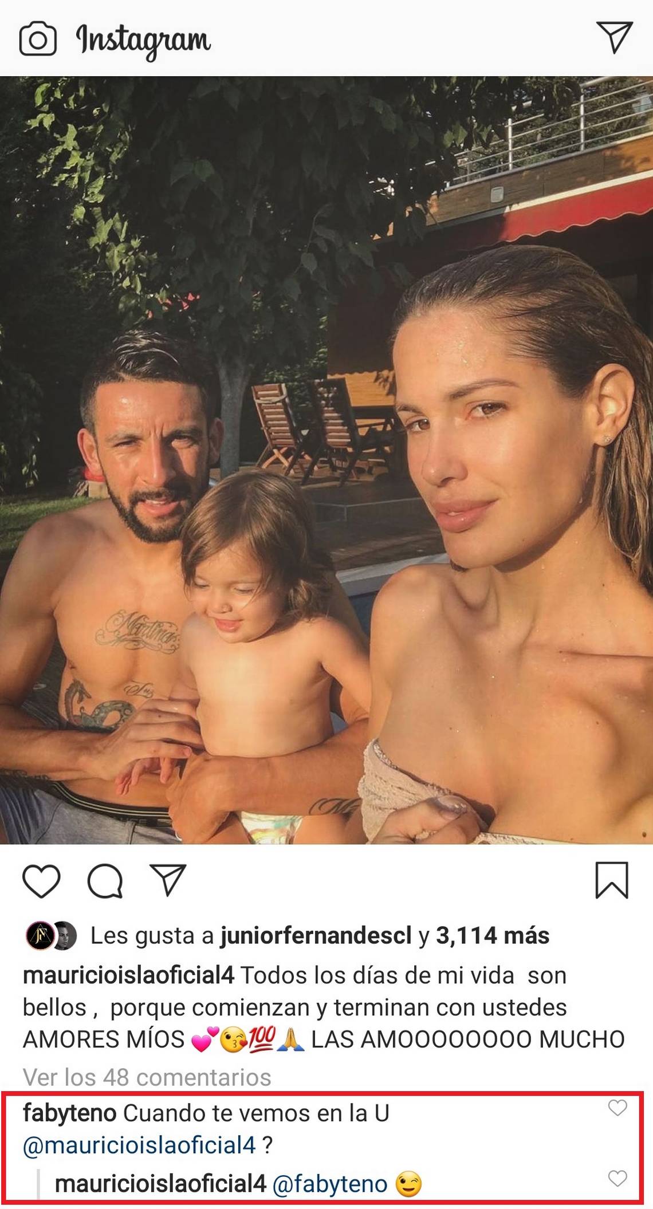Tap @fabyteno mention in reply
Screen dimensions: 653x1209
330,1184
